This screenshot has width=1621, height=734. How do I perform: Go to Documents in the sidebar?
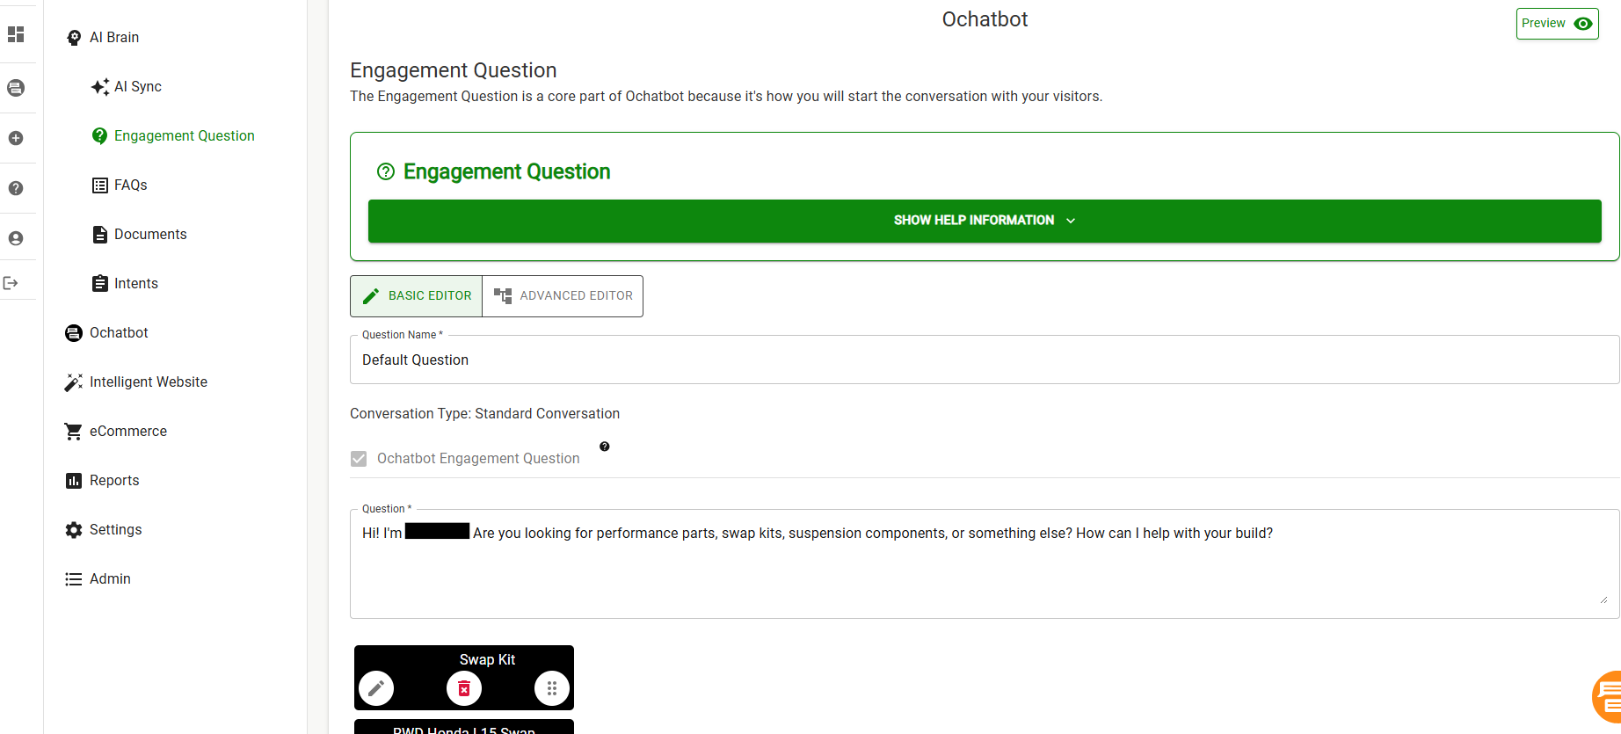point(150,235)
